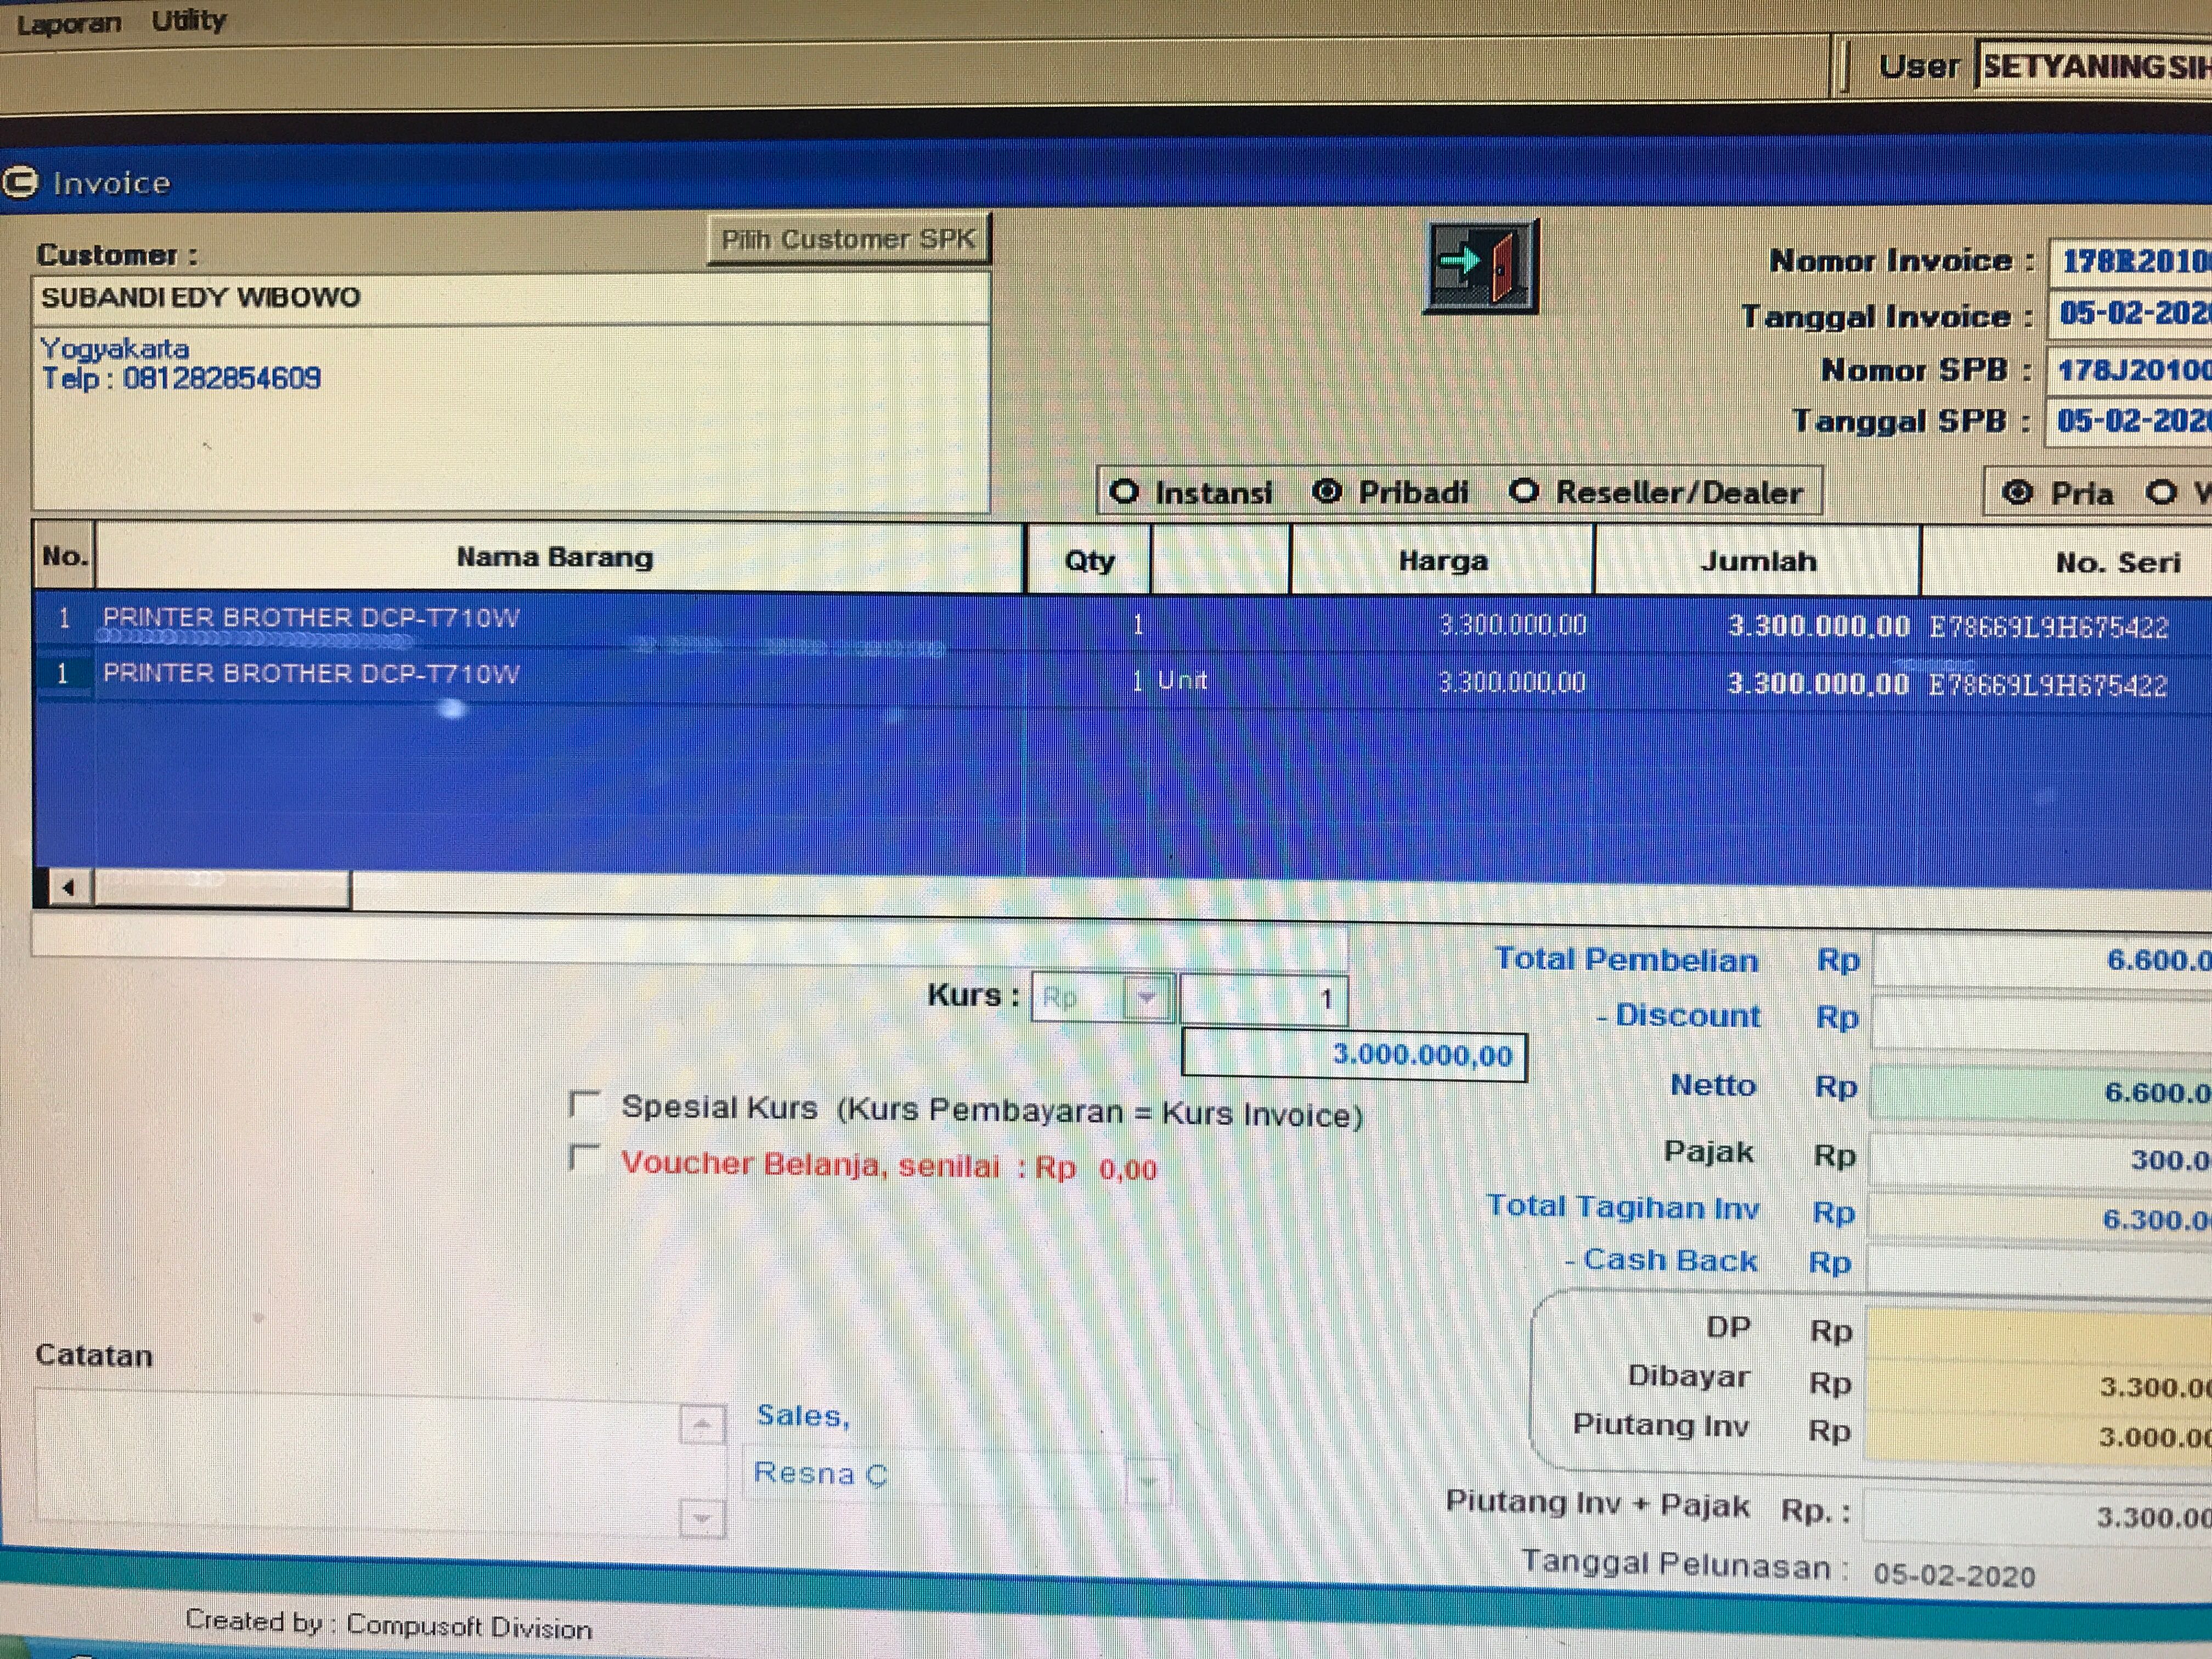Click the Invoice window title icon
This screenshot has width=2212, height=1659.
20,183
